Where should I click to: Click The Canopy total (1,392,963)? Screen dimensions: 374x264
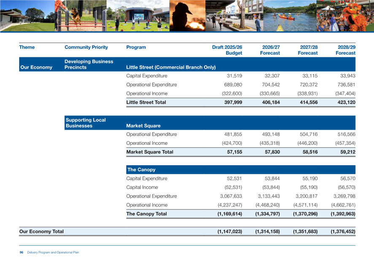343,214
